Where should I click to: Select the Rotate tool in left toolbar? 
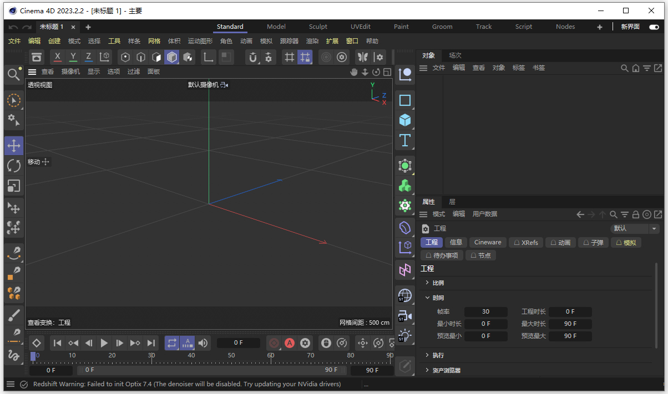[x=14, y=166]
